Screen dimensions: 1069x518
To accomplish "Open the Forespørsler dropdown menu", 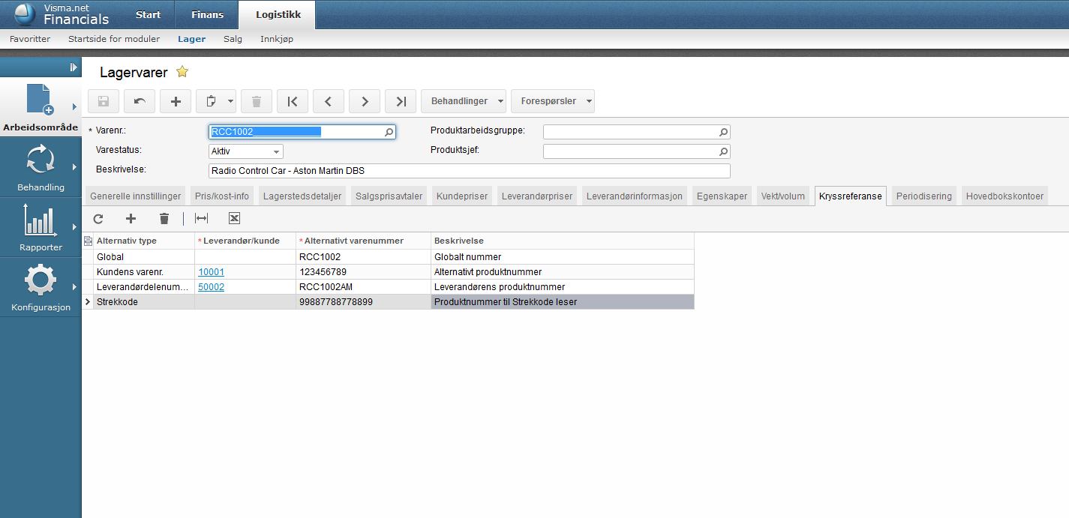I will click(x=553, y=101).
